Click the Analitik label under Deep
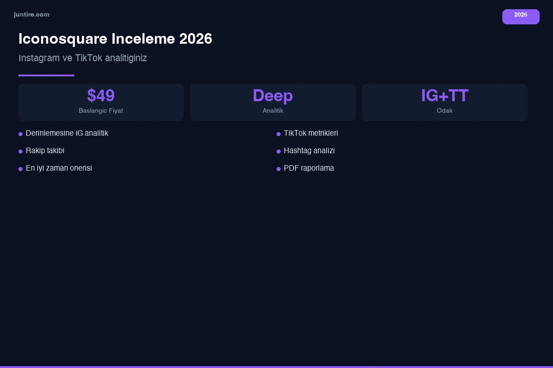Viewport: 553px width, 368px height. click(273, 111)
